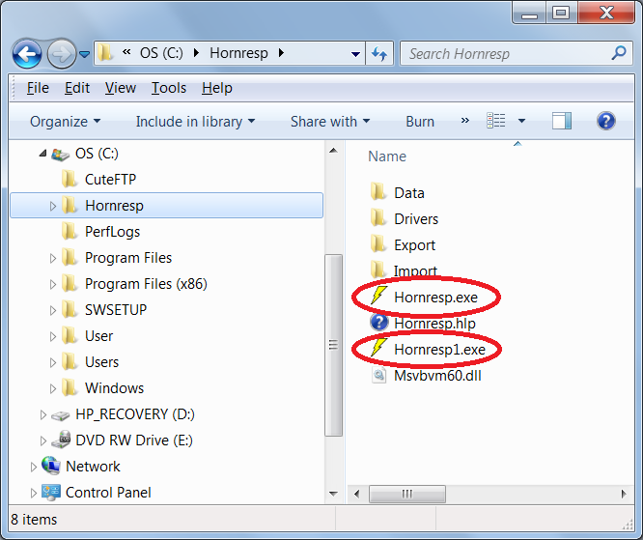Screen dimensions: 643x540
Task: Select DVD RW Drive (E:) icon
Action: tap(61, 440)
